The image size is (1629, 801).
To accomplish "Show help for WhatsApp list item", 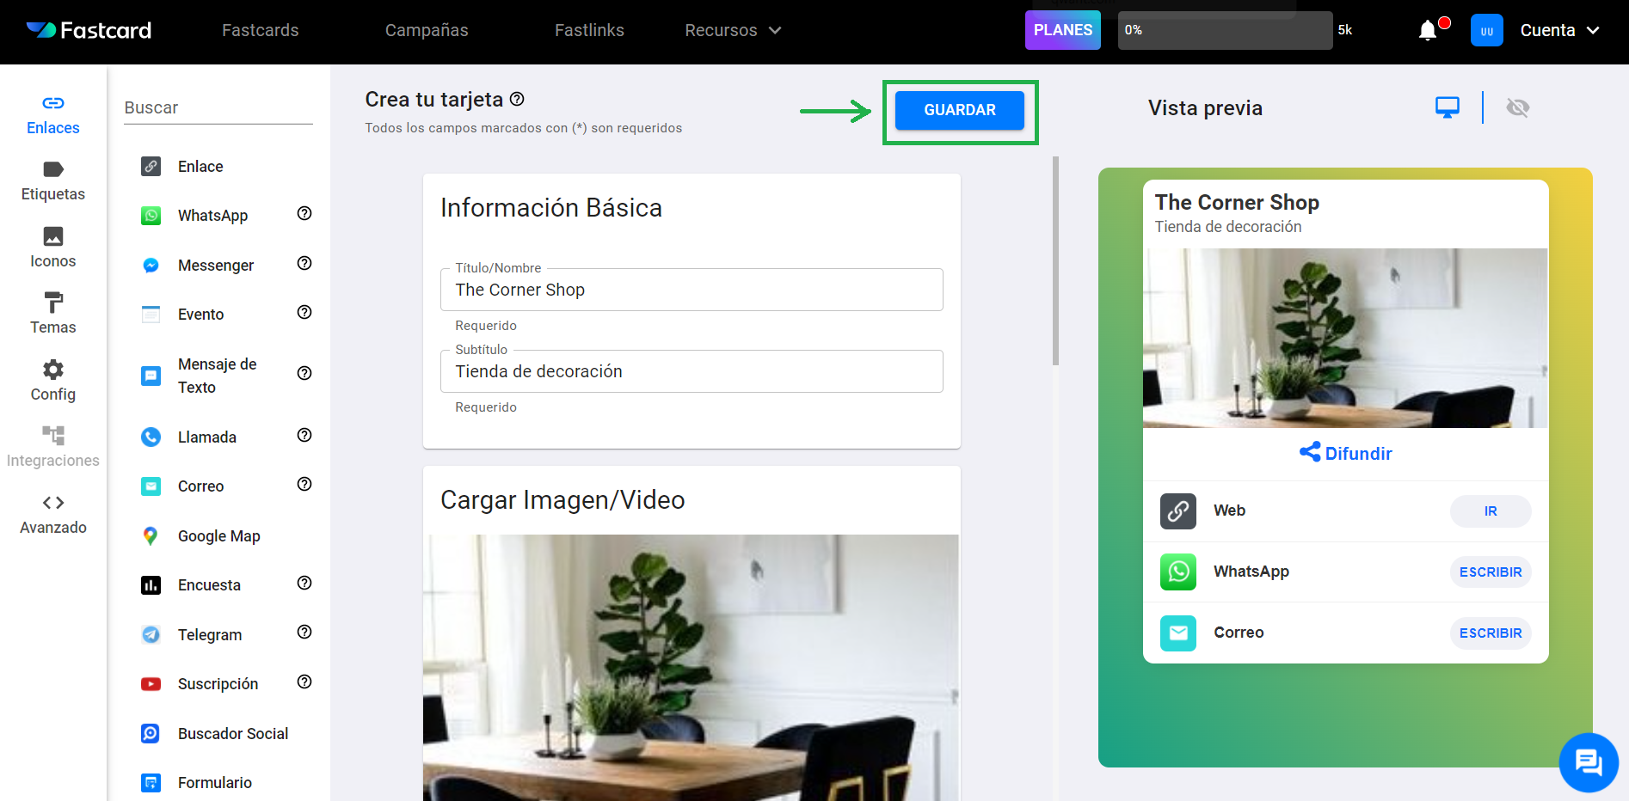I will pyautogui.click(x=304, y=213).
